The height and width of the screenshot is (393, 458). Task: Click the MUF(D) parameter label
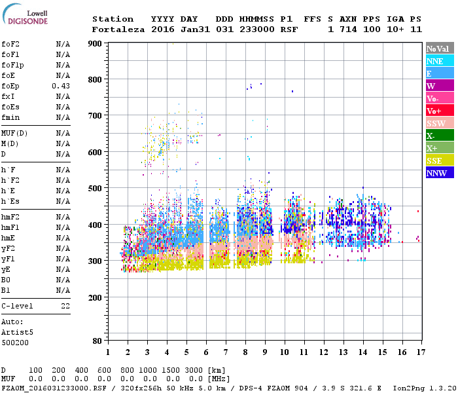[x=14, y=134]
